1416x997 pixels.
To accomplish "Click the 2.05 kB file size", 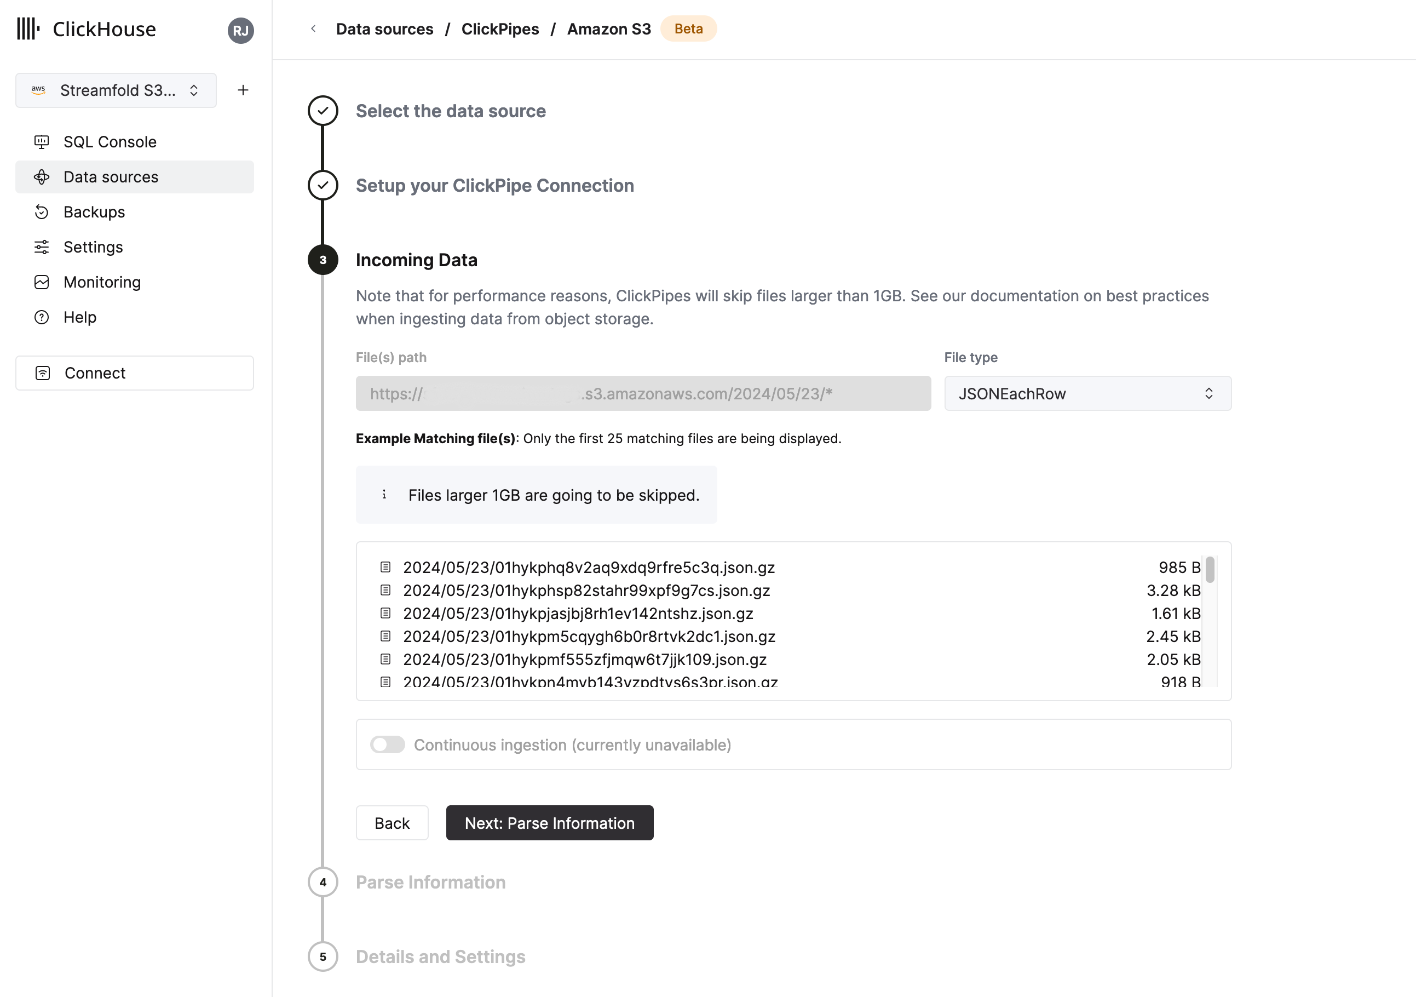I will click(x=1173, y=660).
